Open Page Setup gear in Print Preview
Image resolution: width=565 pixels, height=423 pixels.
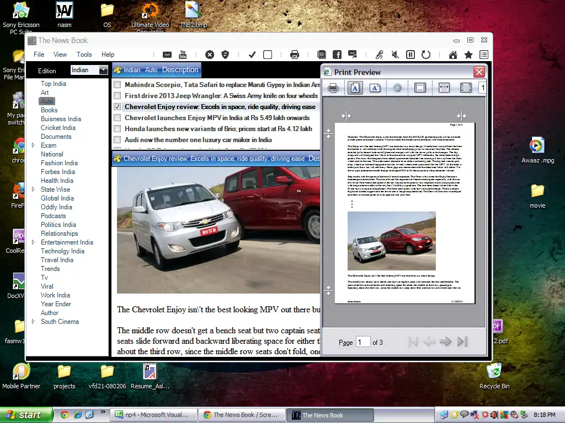[x=397, y=88]
